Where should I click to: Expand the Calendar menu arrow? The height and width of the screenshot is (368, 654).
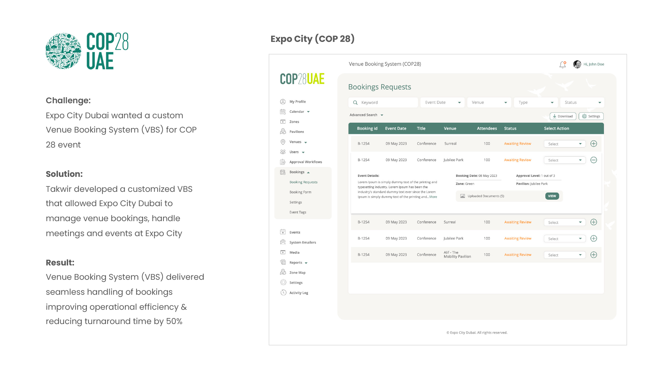click(308, 112)
